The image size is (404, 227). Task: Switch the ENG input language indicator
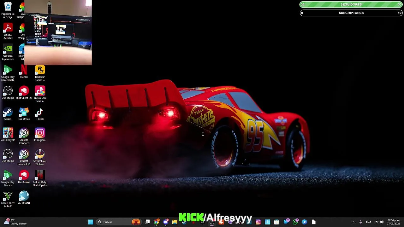[368, 222]
